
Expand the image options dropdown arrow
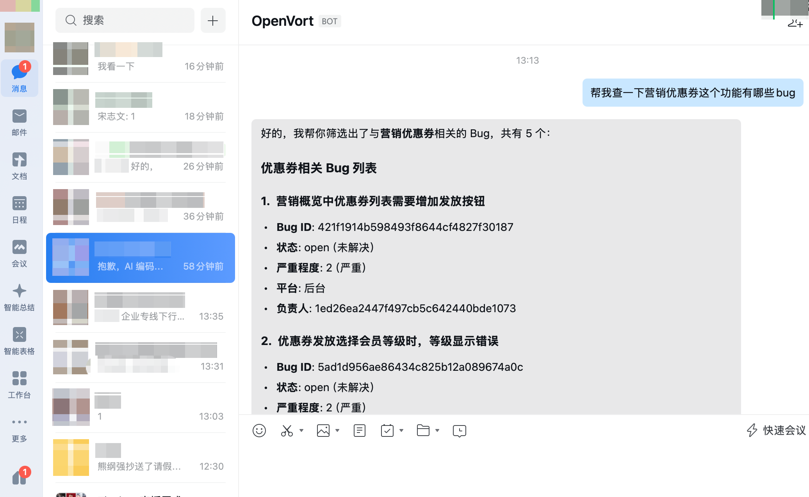[337, 431]
